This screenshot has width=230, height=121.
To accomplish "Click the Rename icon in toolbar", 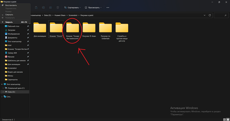I will [x=43, y=8].
